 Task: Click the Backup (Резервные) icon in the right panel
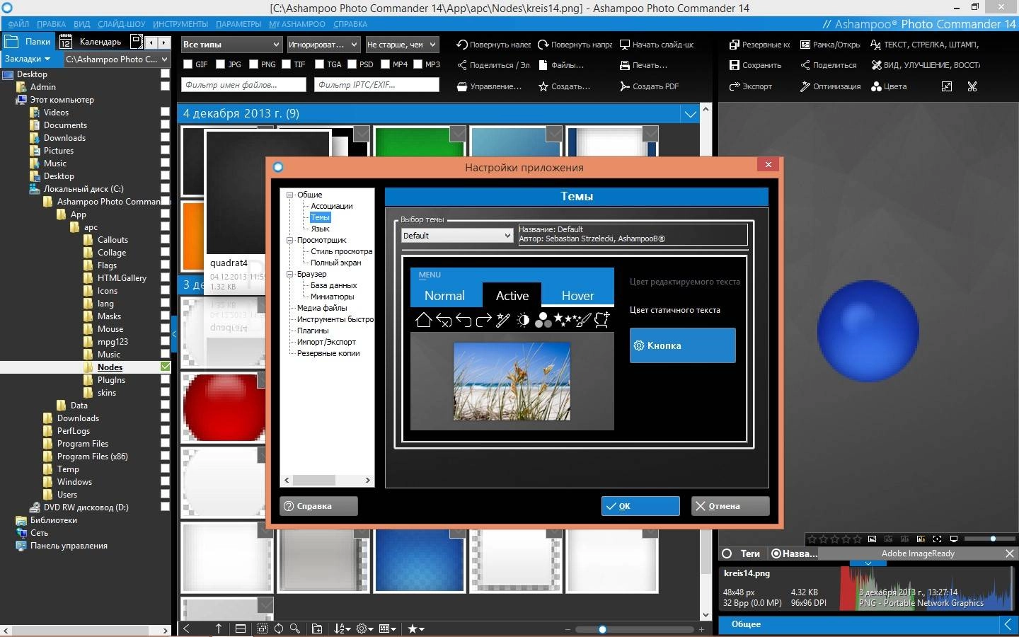[x=735, y=45]
